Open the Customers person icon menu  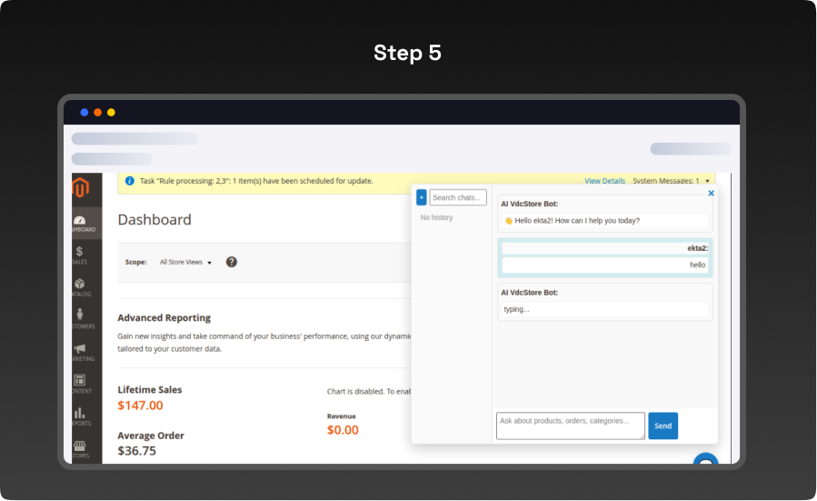[80, 319]
